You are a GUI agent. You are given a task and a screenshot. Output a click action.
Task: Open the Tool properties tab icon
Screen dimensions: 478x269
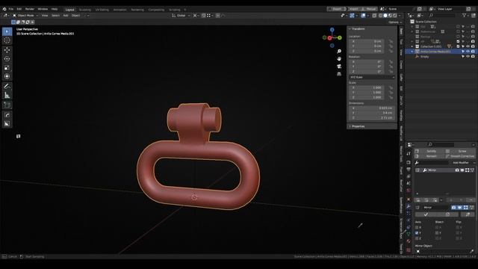[x=409, y=153]
